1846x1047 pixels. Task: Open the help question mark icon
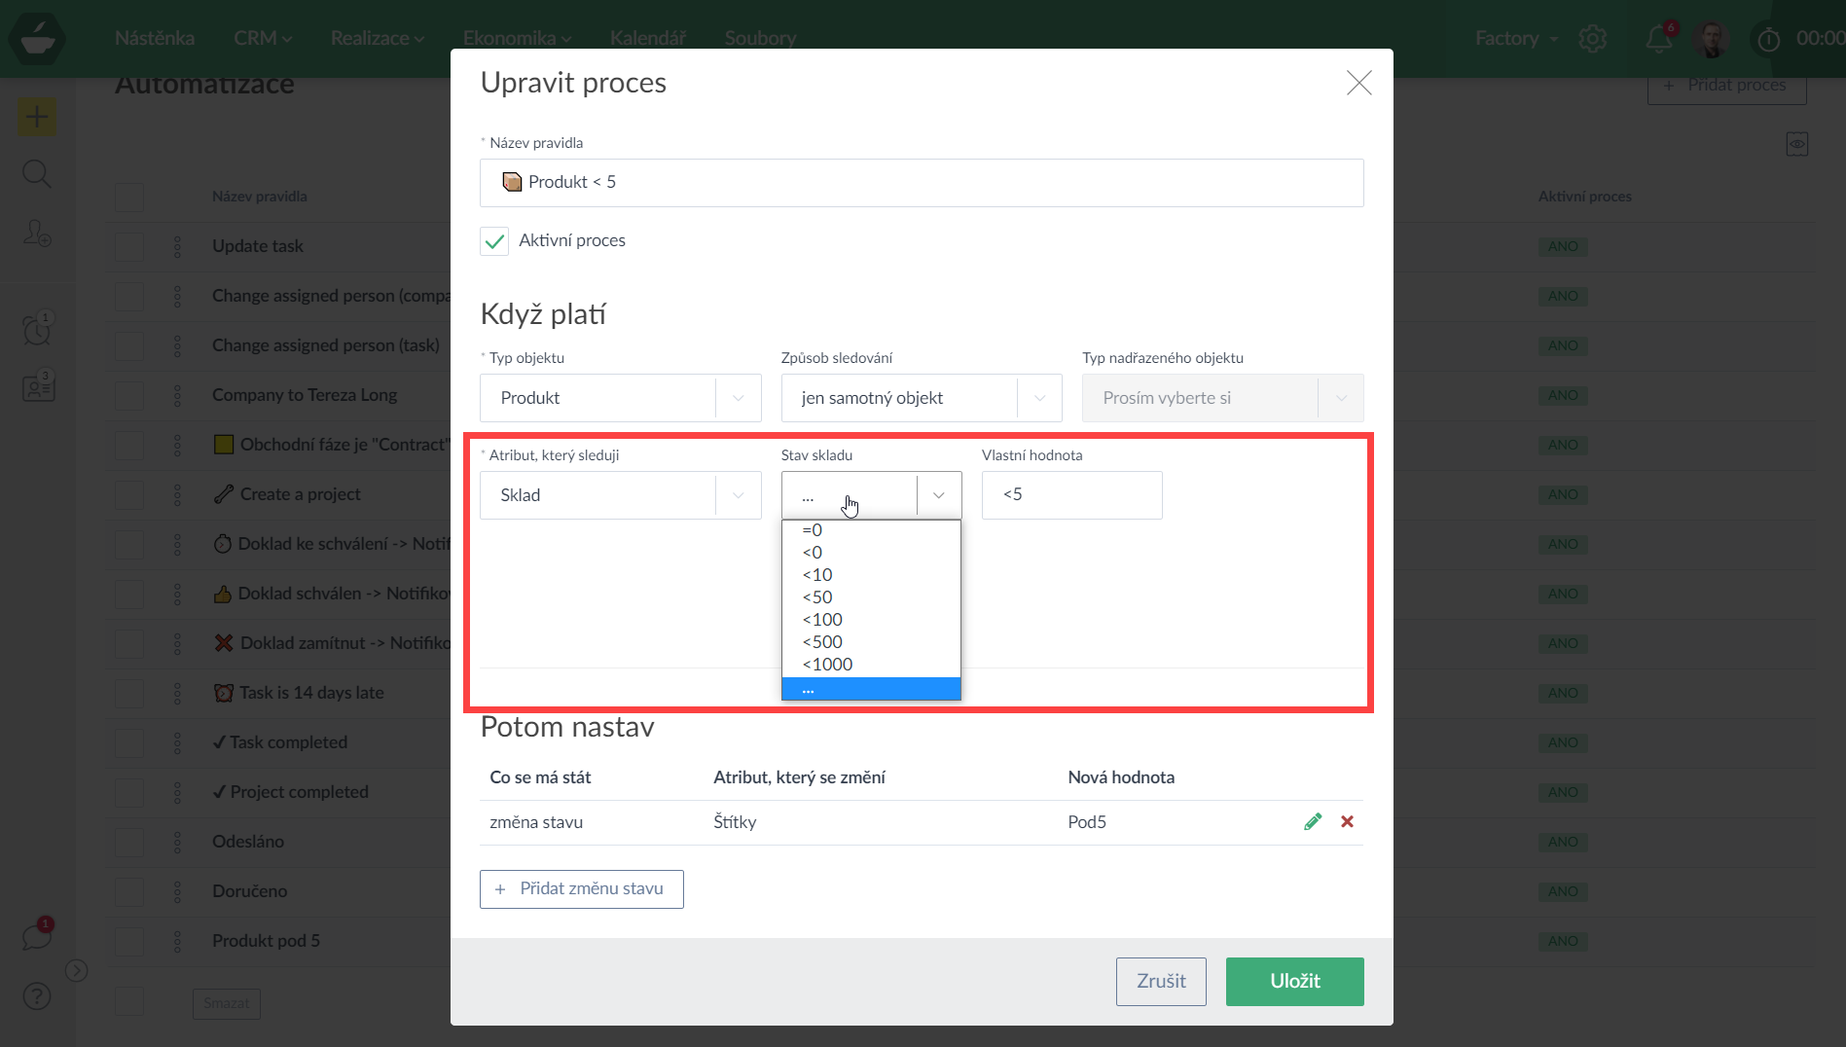tap(36, 996)
